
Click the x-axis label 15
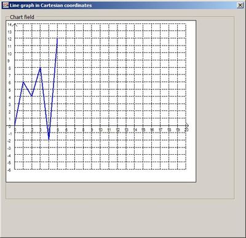click(x=143, y=130)
